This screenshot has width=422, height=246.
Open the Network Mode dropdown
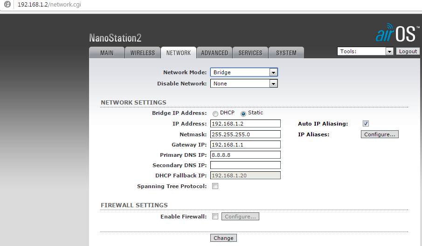pyautogui.click(x=244, y=72)
